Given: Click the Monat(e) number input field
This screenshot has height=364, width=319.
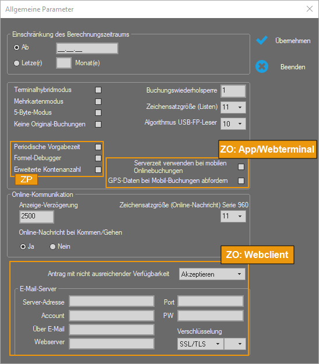Looking at the screenshot, I should click(64, 63).
